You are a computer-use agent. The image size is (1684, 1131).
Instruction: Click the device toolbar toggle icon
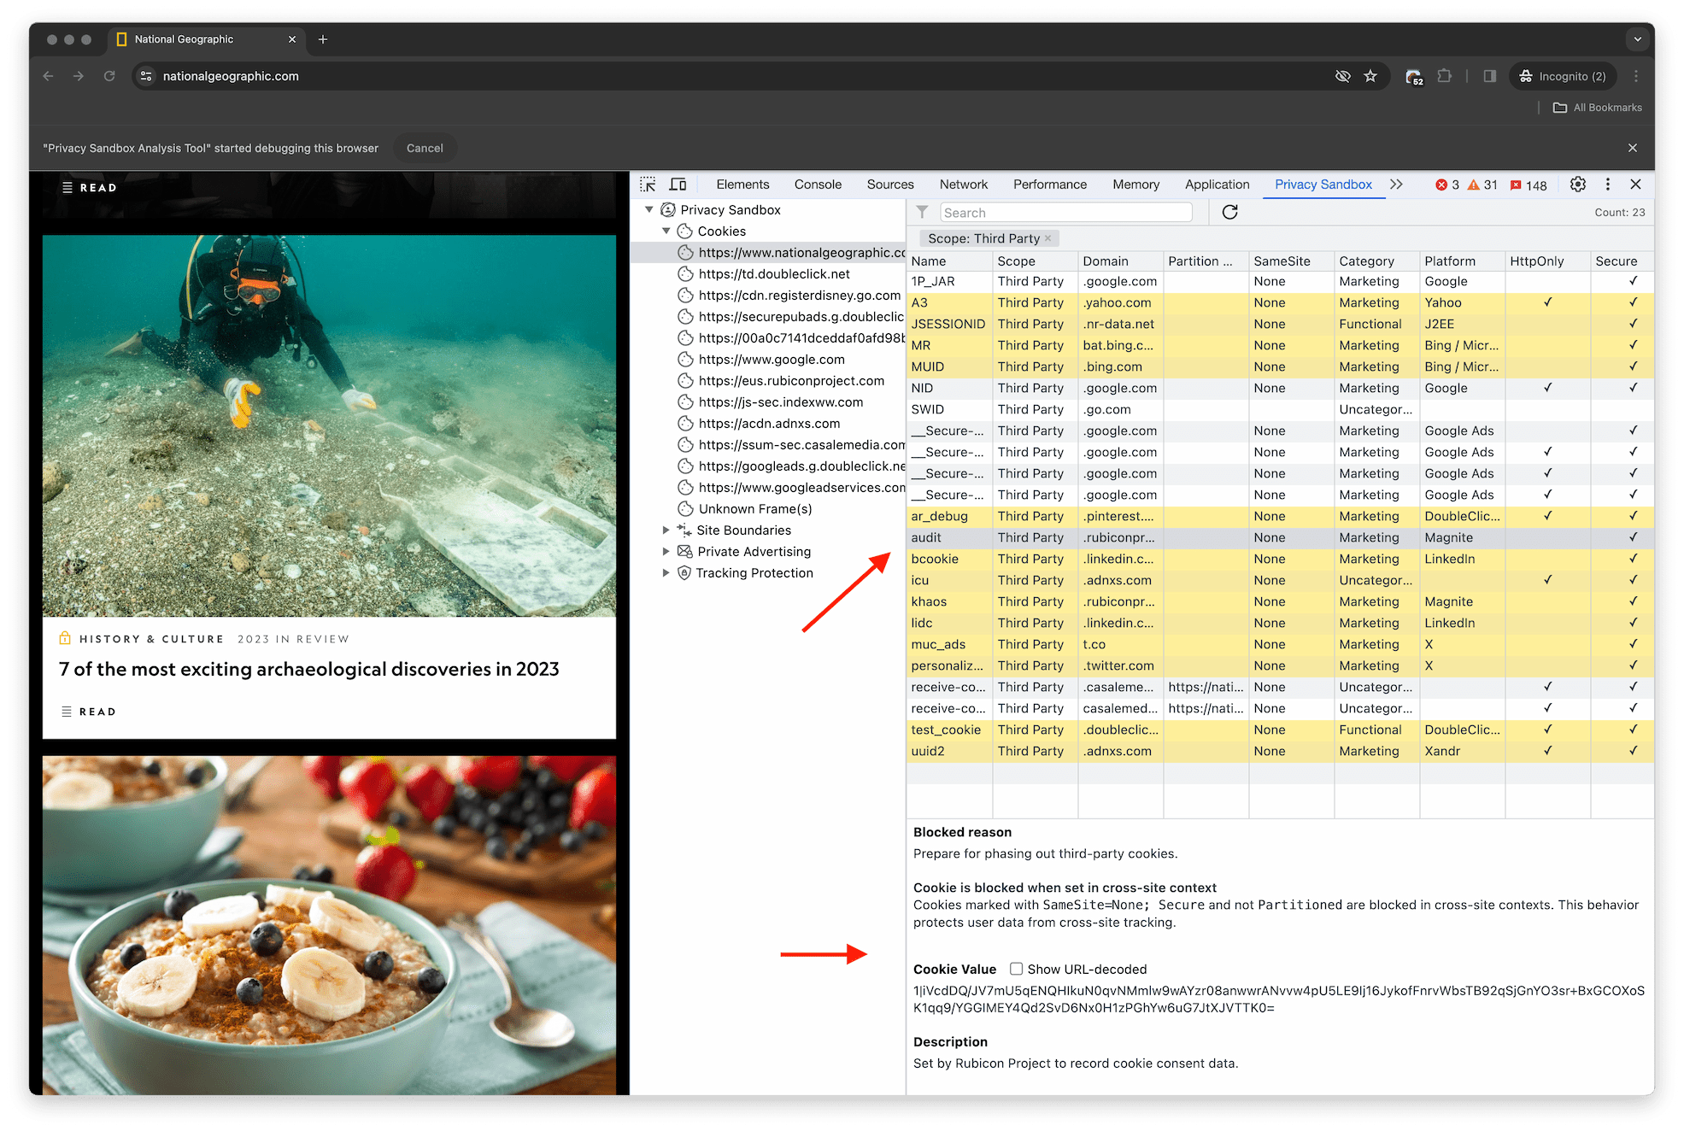tap(680, 185)
